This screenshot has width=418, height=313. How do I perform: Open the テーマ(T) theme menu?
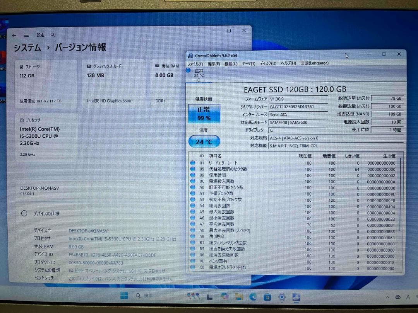click(x=248, y=63)
